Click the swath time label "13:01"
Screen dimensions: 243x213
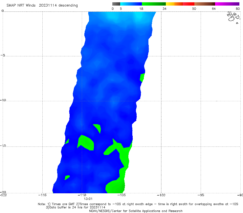(x=88, y=199)
